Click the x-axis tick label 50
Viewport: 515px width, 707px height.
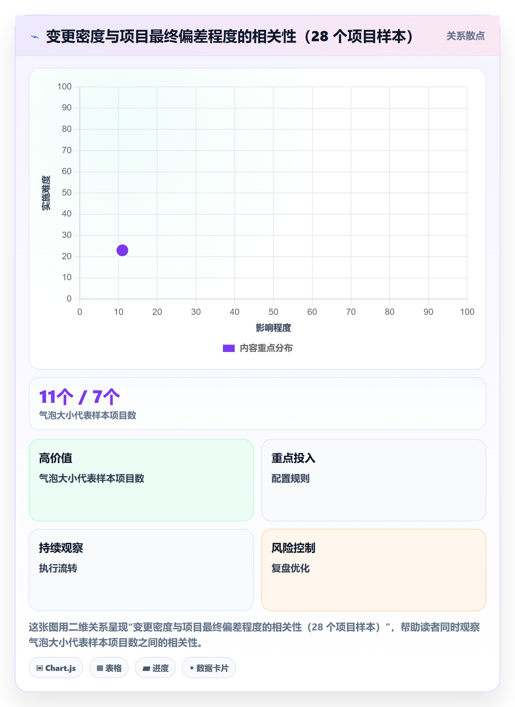[x=273, y=312]
